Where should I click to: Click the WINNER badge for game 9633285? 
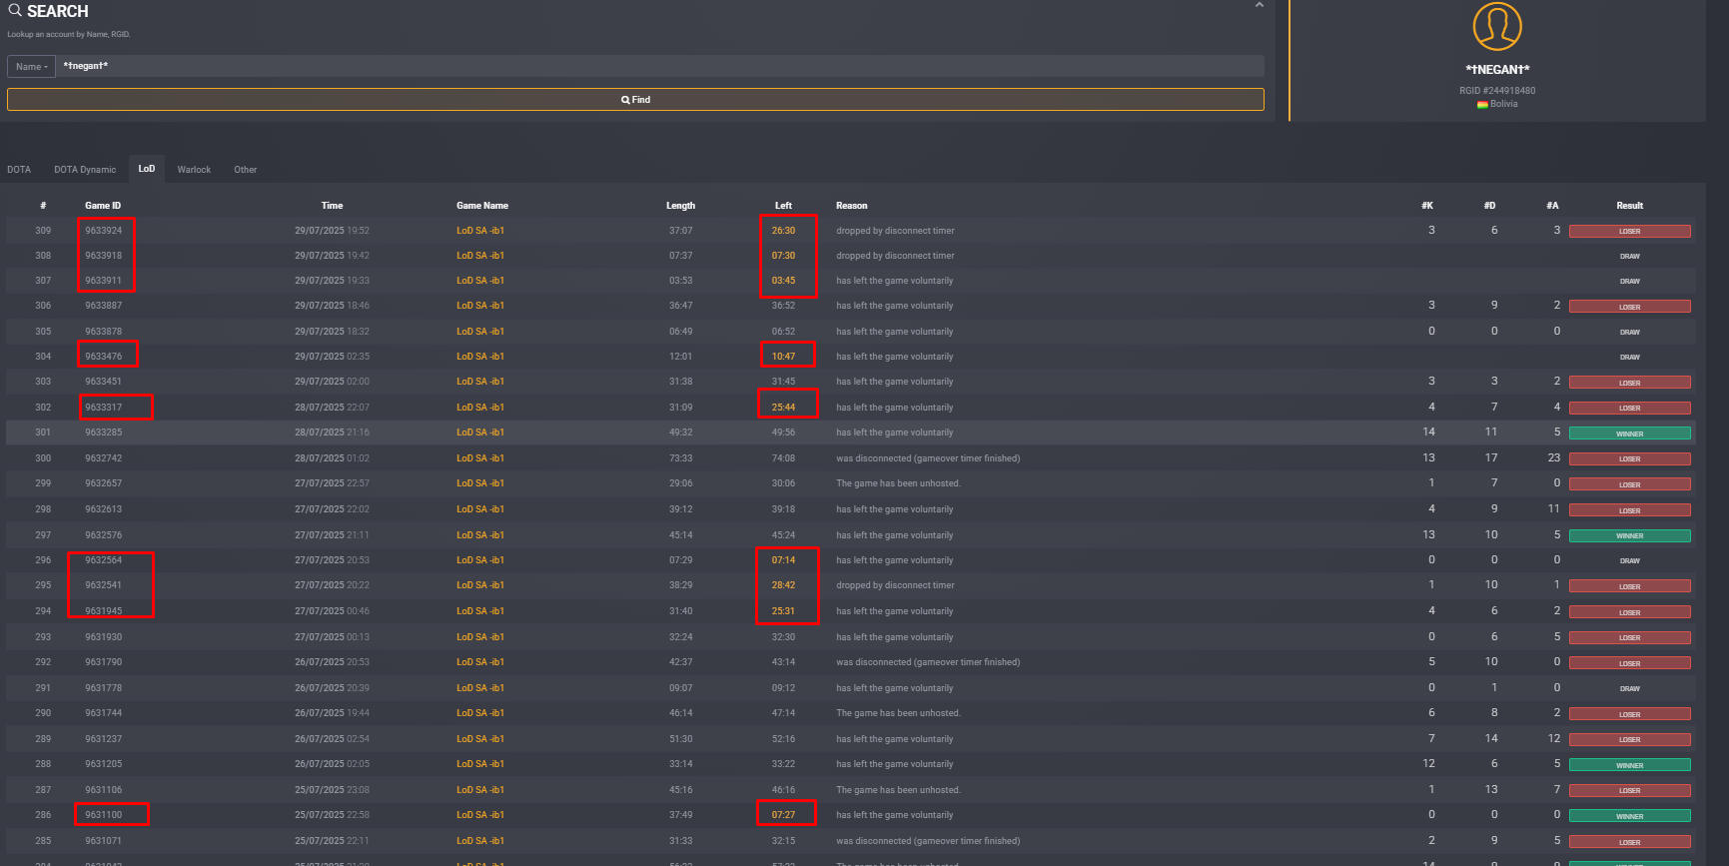click(1629, 433)
